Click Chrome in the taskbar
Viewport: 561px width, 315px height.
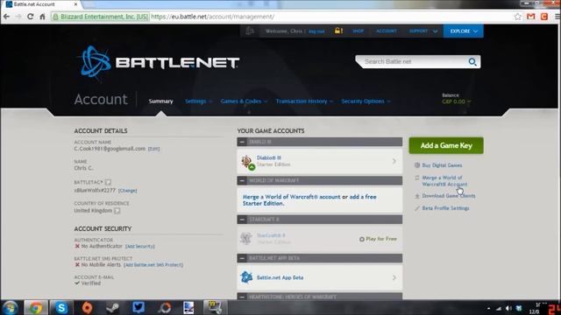(x=35, y=307)
